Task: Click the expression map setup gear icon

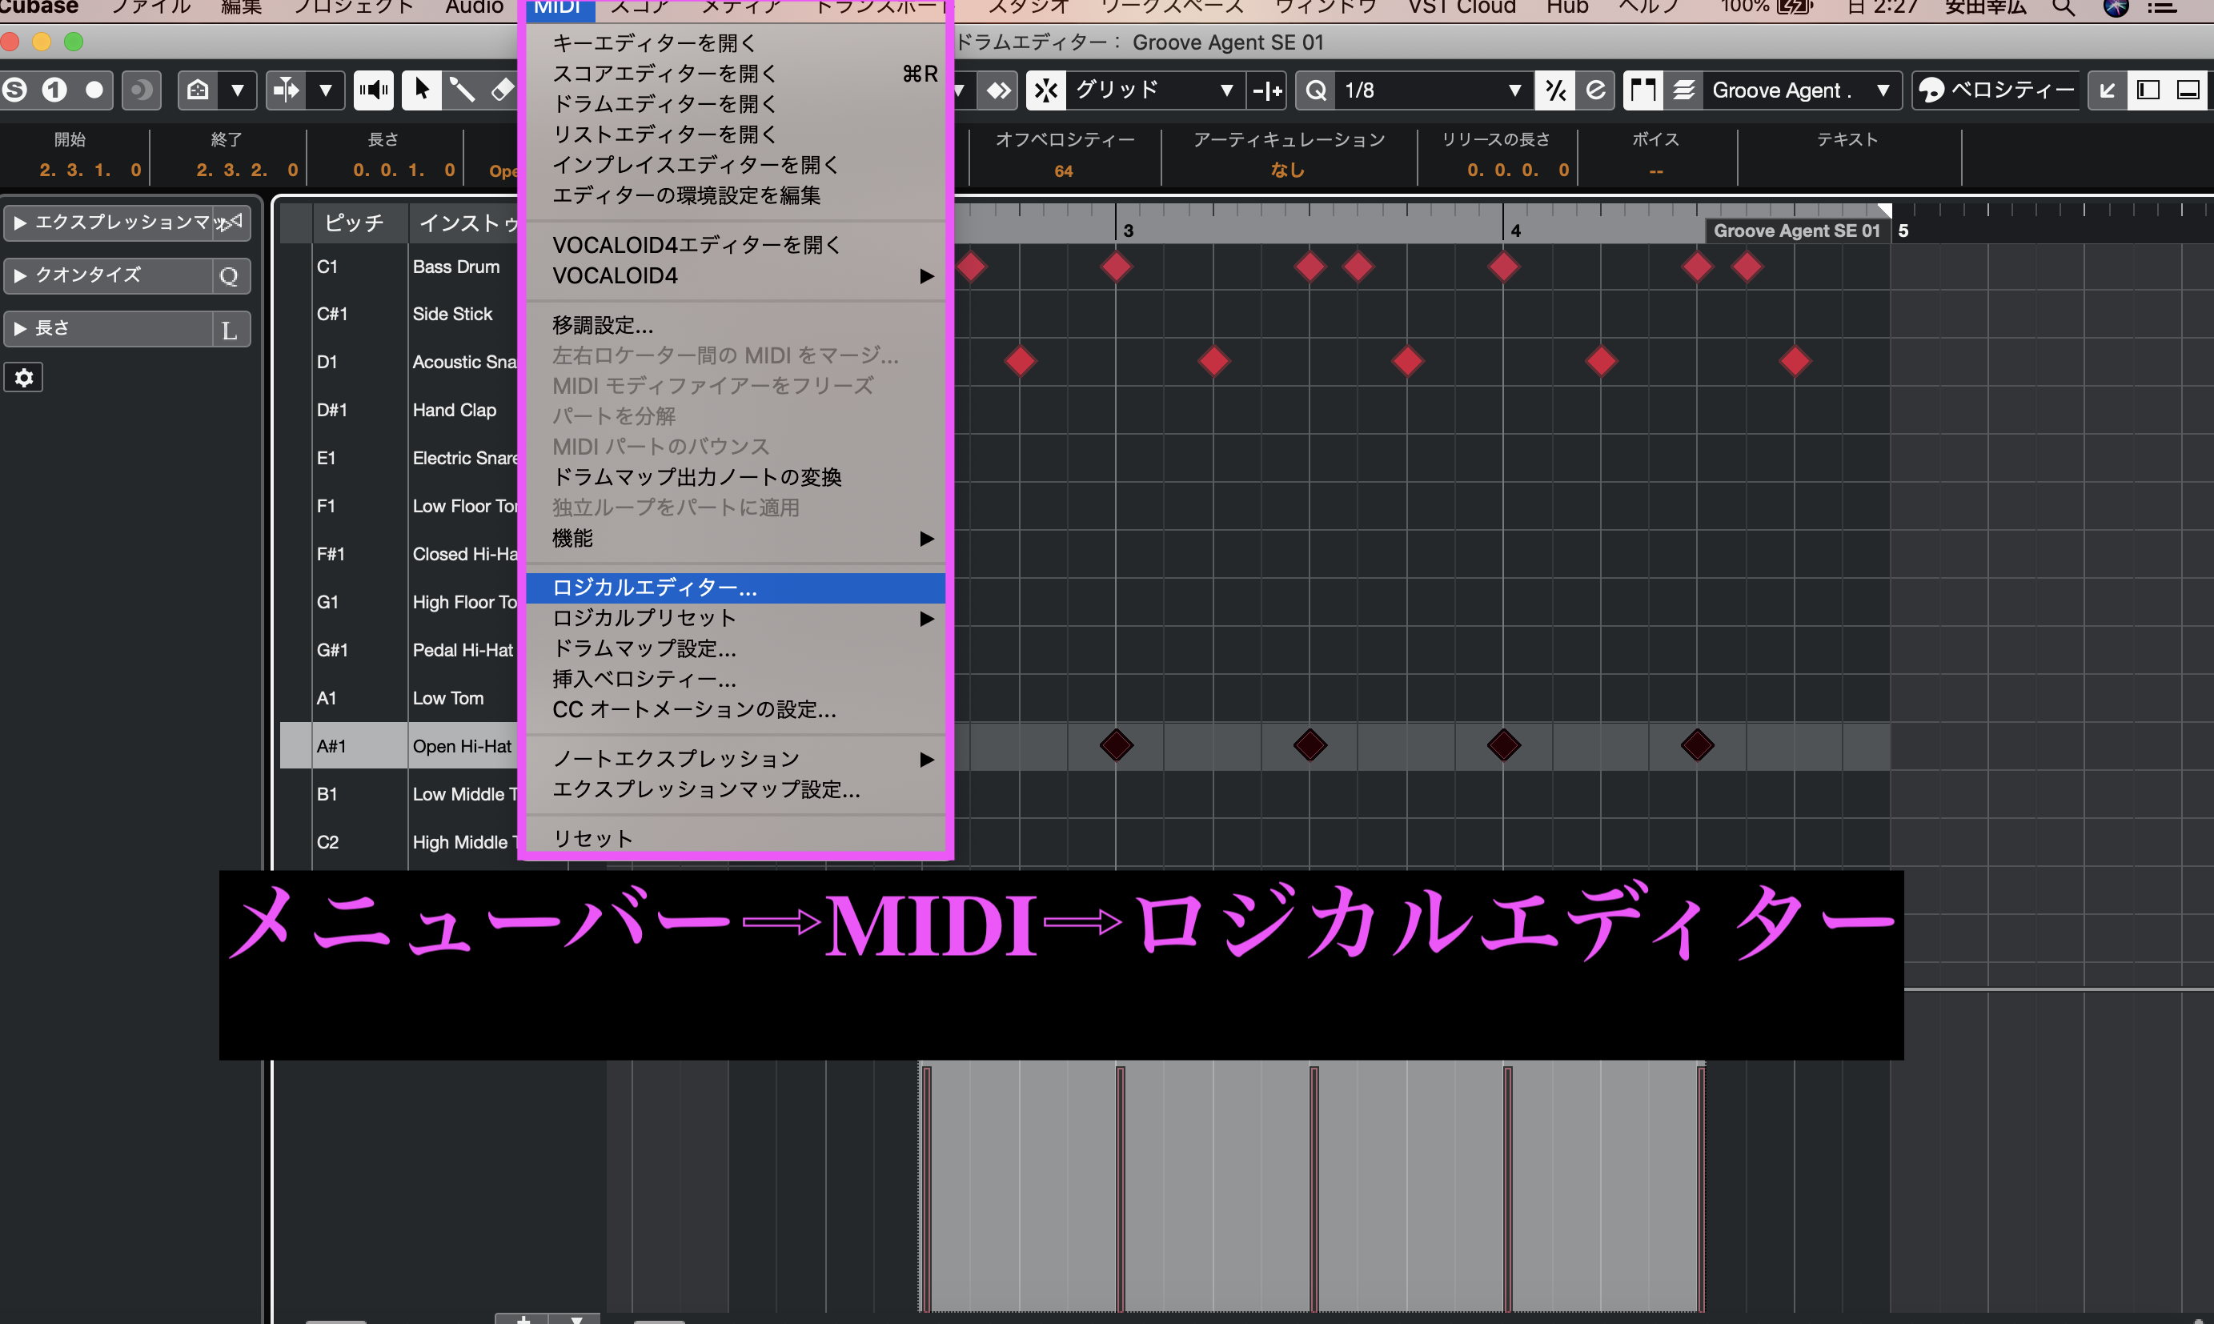Action: (24, 377)
